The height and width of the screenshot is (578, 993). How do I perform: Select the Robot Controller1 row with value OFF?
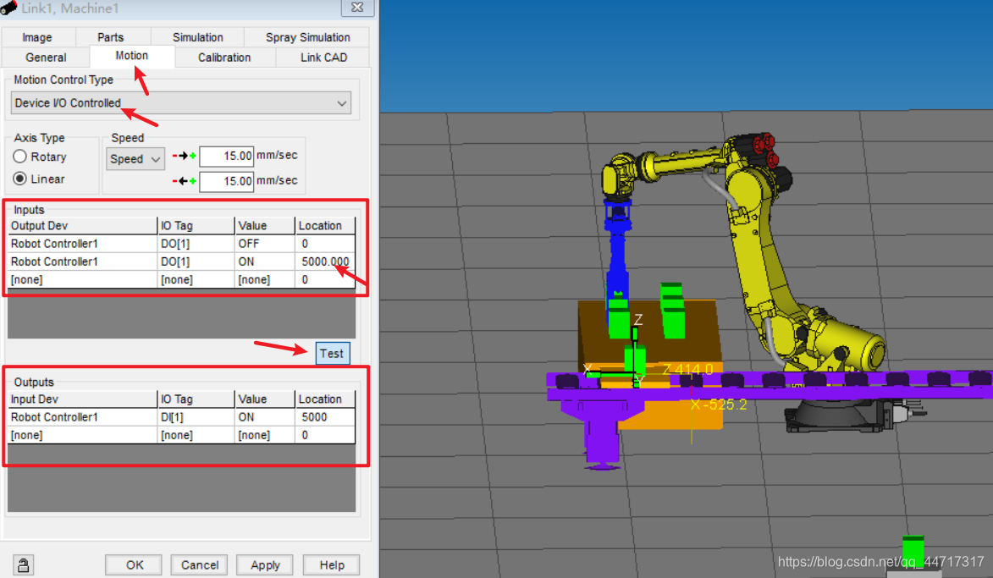click(x=182, y=244)
